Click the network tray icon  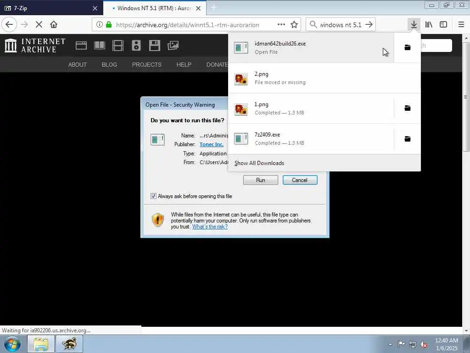click(413, 344)
